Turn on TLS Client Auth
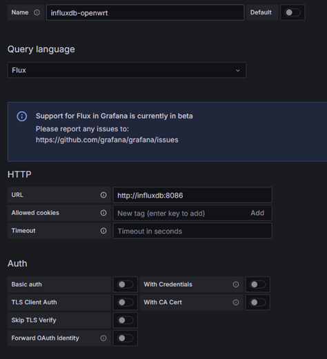The height and width of the screenshot is (359, 327). point(126,302)
